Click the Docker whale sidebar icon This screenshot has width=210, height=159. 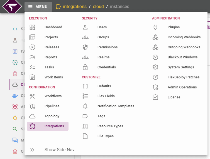click(15, 96)
